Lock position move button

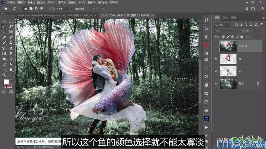[232, 37]
